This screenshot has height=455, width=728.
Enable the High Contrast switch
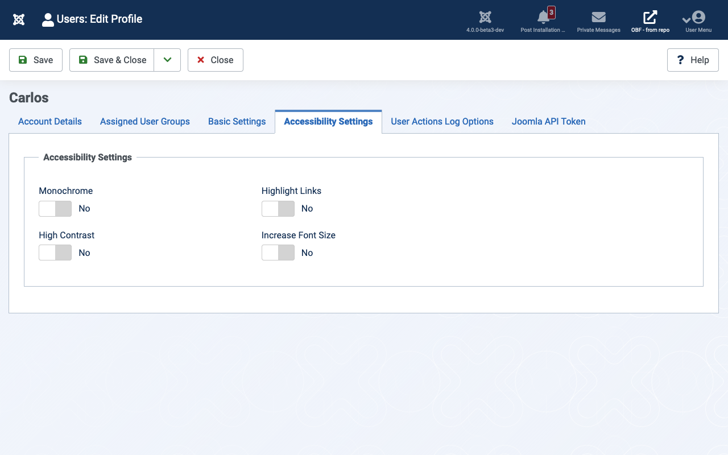[55, 253]
